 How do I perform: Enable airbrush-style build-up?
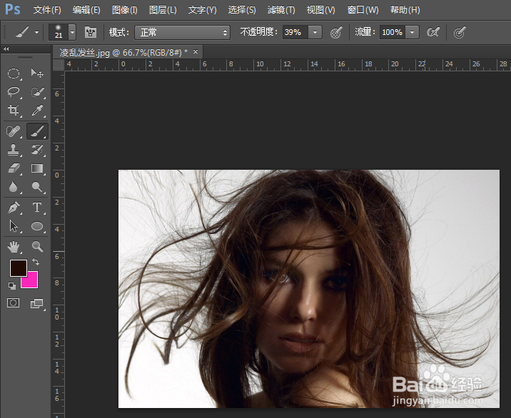pyautogui.click(x=433, y=32)
